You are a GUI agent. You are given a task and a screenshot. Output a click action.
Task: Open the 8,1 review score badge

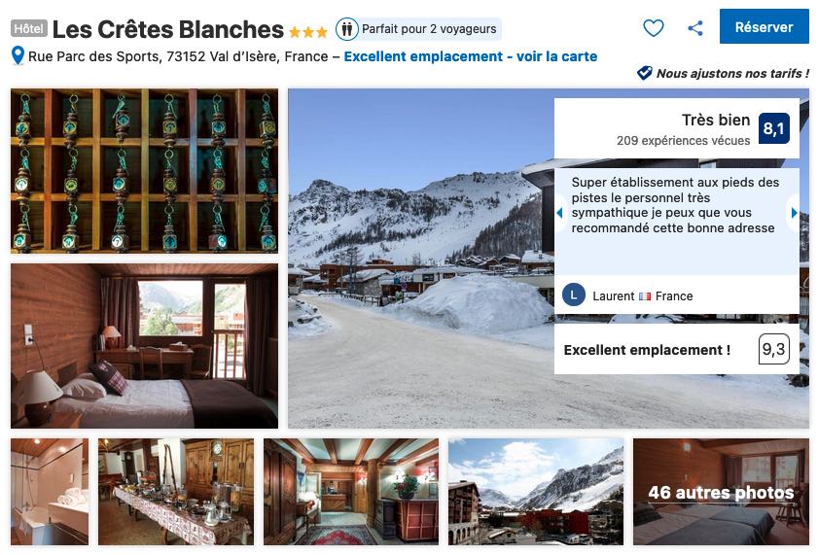[773, 128]
